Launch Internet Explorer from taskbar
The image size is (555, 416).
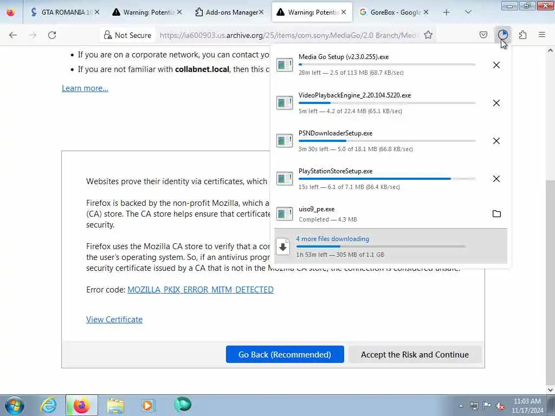(x=48, y=405)
